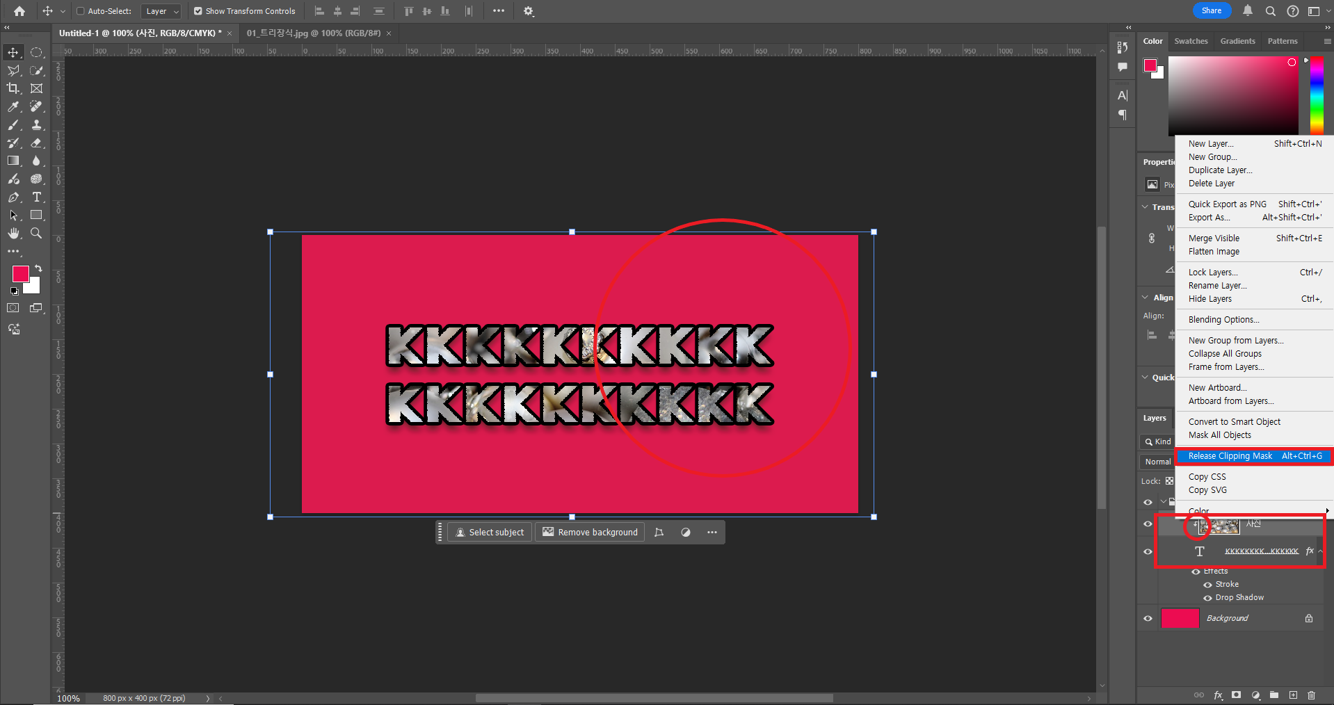
Task: Hide the Drop Shadow effect
Action: (1207, 598)
